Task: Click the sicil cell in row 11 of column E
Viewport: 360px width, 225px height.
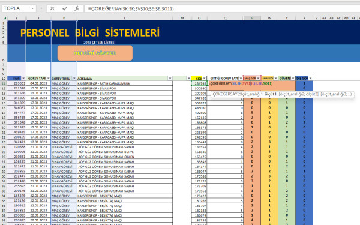Action: pyautogui.click(x=17, y=83)
